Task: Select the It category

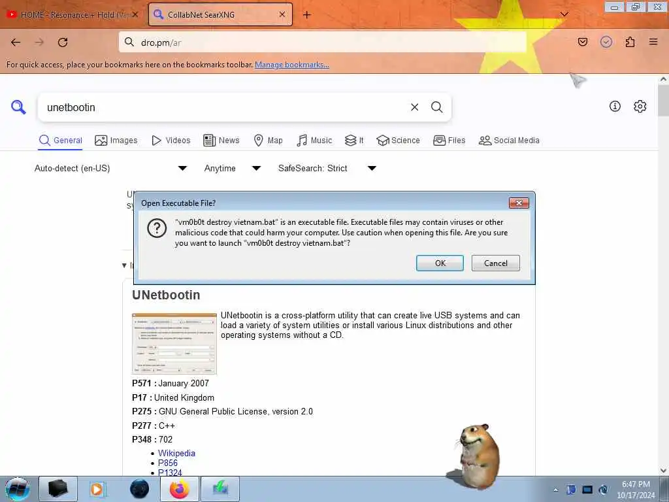Action: click(x=354, y=141)
